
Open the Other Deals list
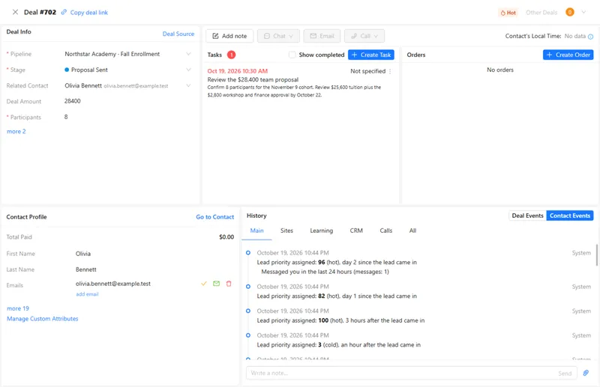point(541,13)
